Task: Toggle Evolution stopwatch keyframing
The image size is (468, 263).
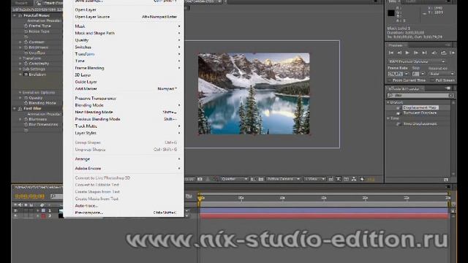Action: 26,75
